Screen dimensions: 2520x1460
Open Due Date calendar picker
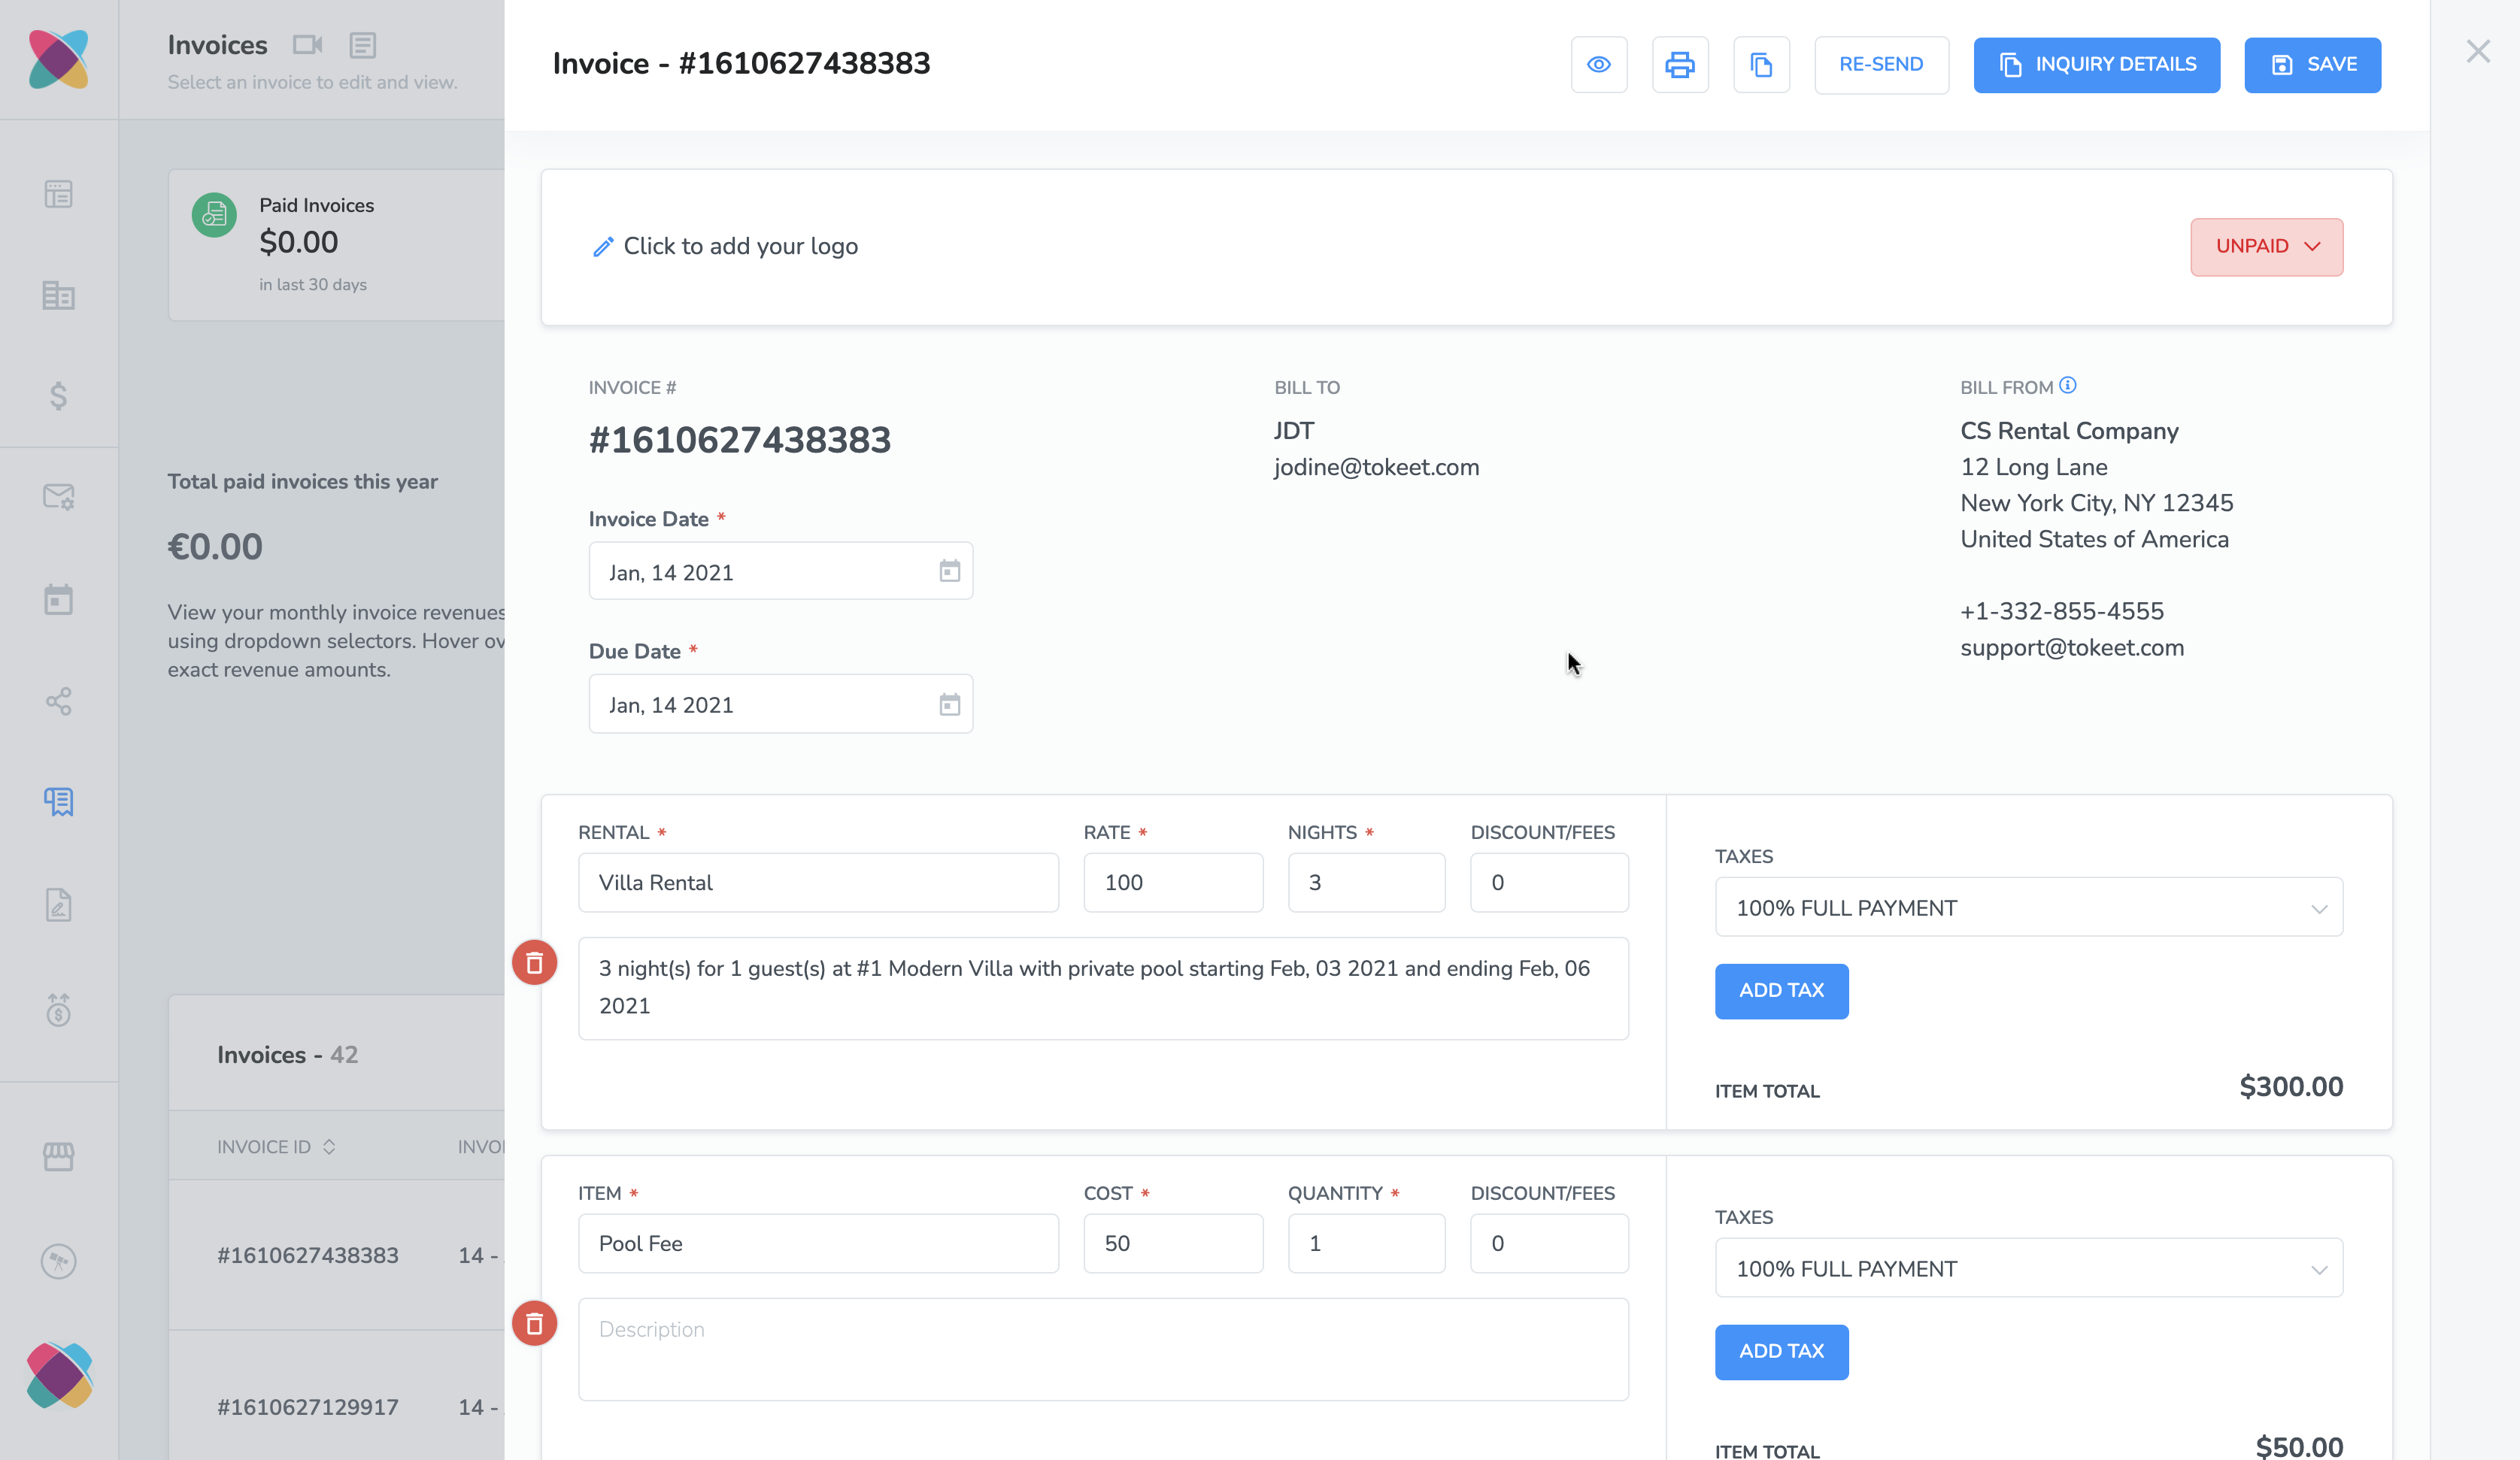(949, 705)
